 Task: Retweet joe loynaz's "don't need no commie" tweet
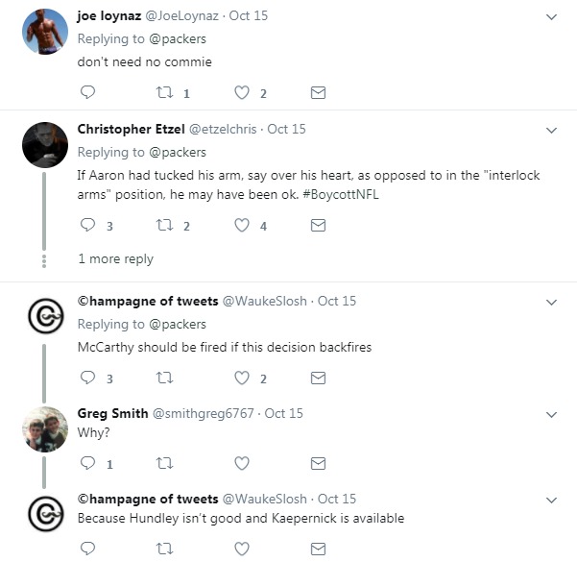click(x=164, y=93)
